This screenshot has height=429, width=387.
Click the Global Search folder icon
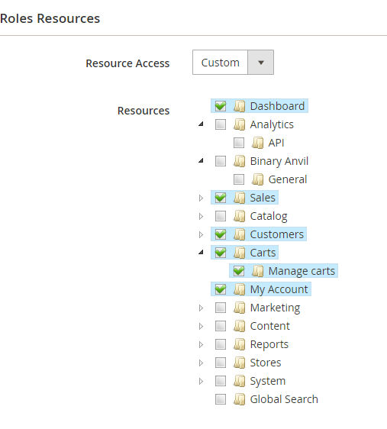click(240, 399)
